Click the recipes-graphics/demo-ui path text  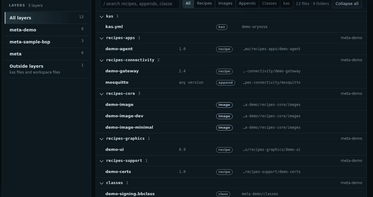(x=271, y=150)
